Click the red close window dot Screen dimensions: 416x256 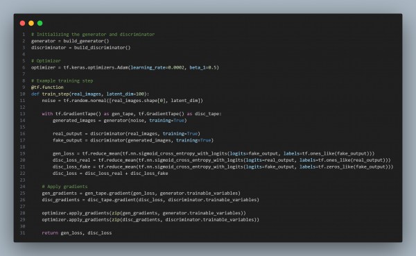click(23, 24)
